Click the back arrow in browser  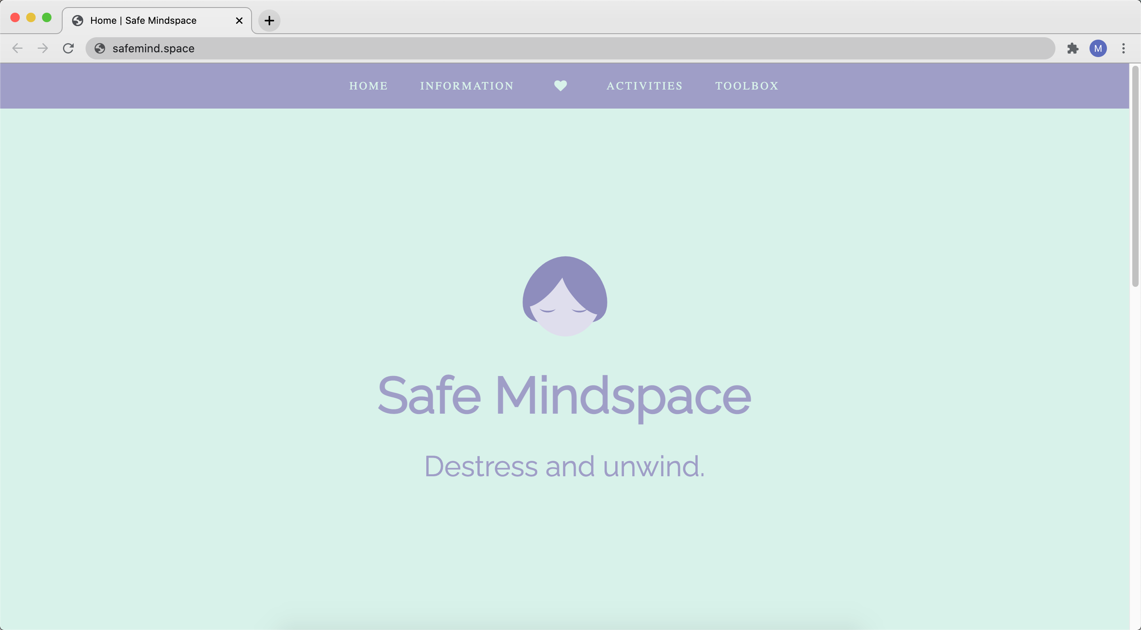[x=17, y=48]
